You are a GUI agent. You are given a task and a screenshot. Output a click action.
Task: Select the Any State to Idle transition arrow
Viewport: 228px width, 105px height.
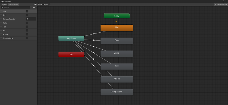coord(94,34)
